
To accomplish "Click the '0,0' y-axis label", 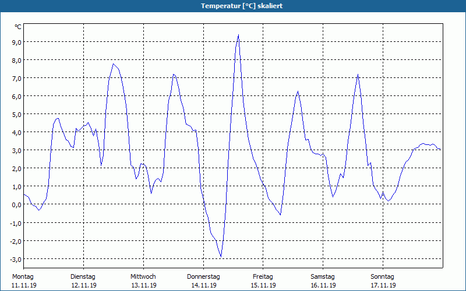I will [x=17, y=205].
